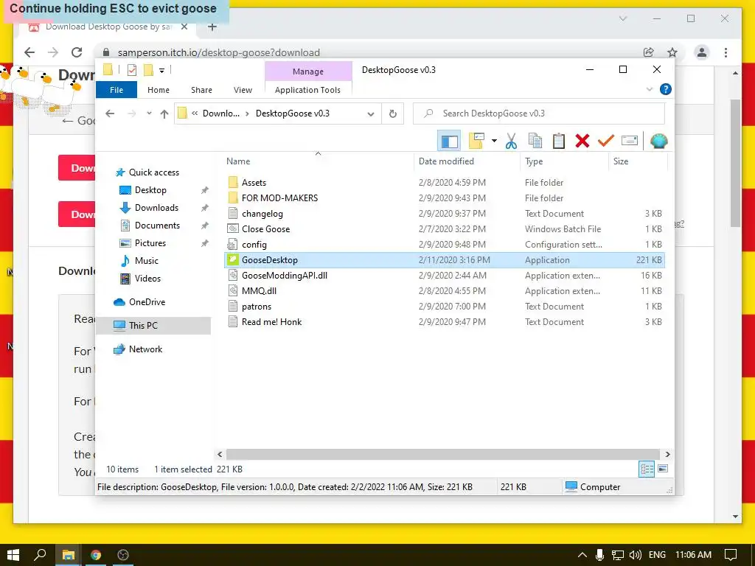755x566 pixels.
Task: Sort files by Name column header
Action: 319,161
